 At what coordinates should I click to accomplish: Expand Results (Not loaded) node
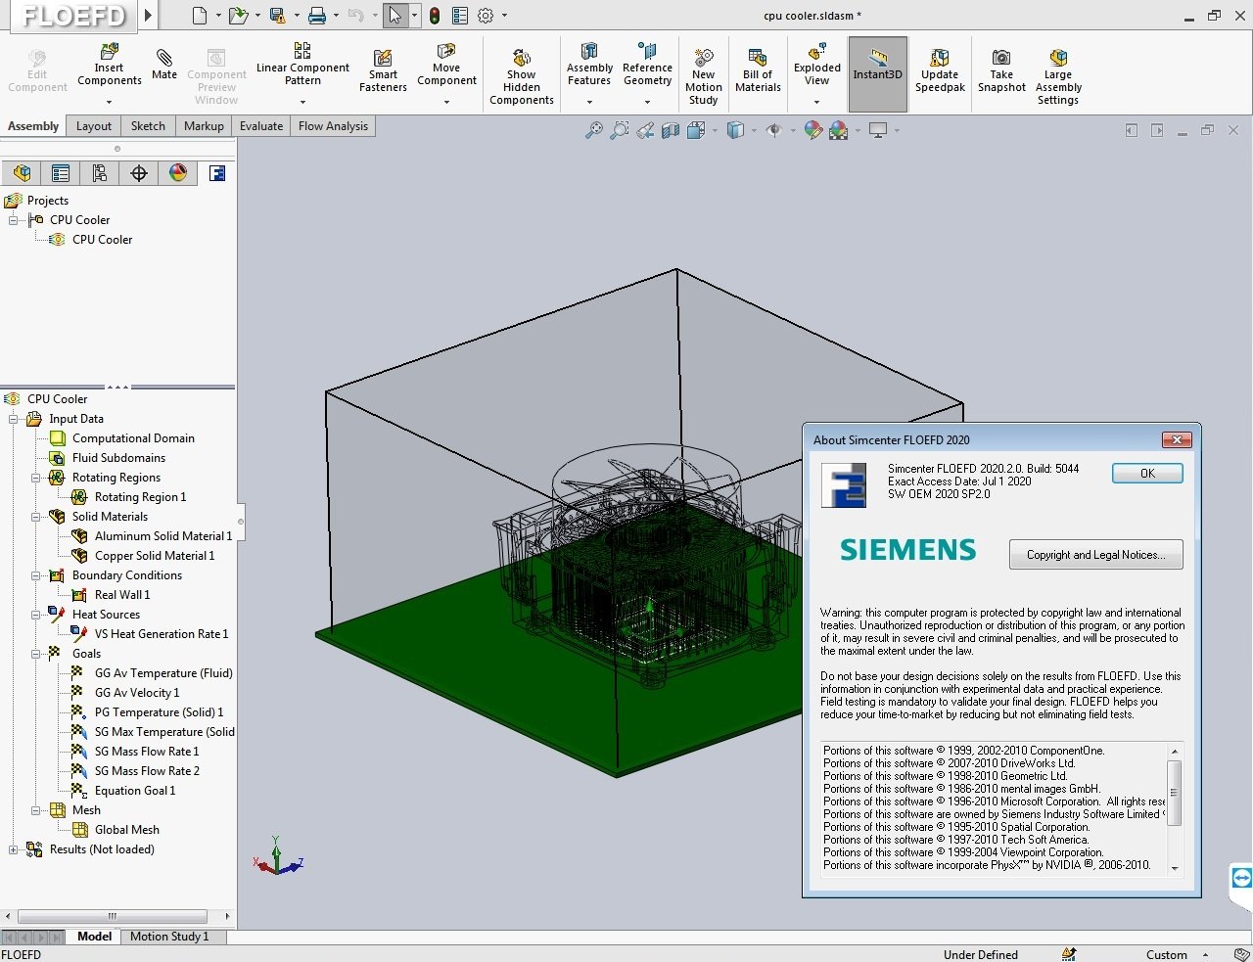(14, 849)
